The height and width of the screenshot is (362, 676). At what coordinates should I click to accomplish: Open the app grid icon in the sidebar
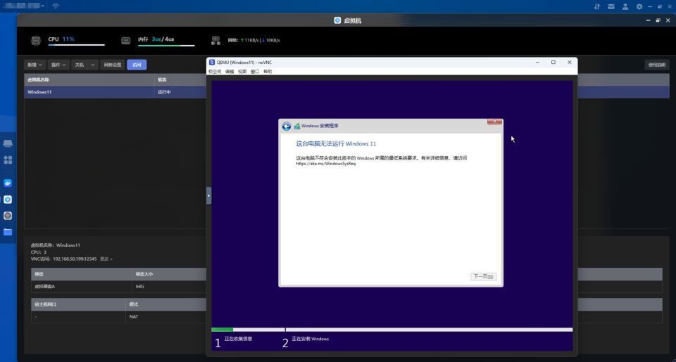click(8, 160)
